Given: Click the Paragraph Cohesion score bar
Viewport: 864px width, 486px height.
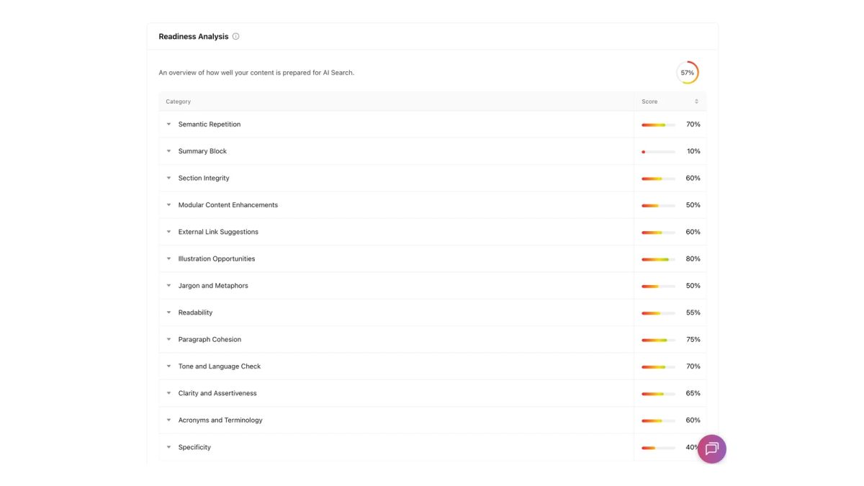Looking at the screenshot, I should (658, 339).
